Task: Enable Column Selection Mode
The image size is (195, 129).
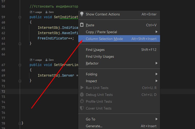Action: [x=119, y=39]
